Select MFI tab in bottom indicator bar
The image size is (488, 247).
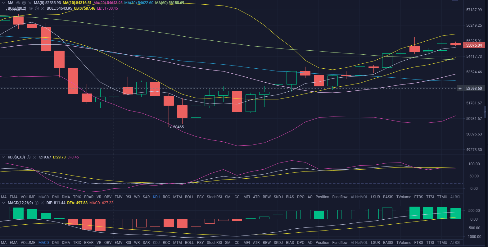(x=247, y=243)
